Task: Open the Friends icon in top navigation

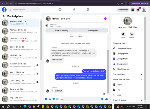Action: pos(74,10)
